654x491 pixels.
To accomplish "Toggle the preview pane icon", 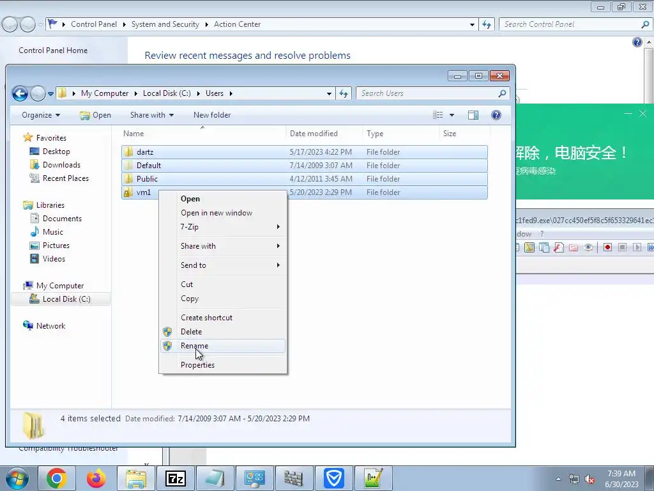I will (473, 115).
